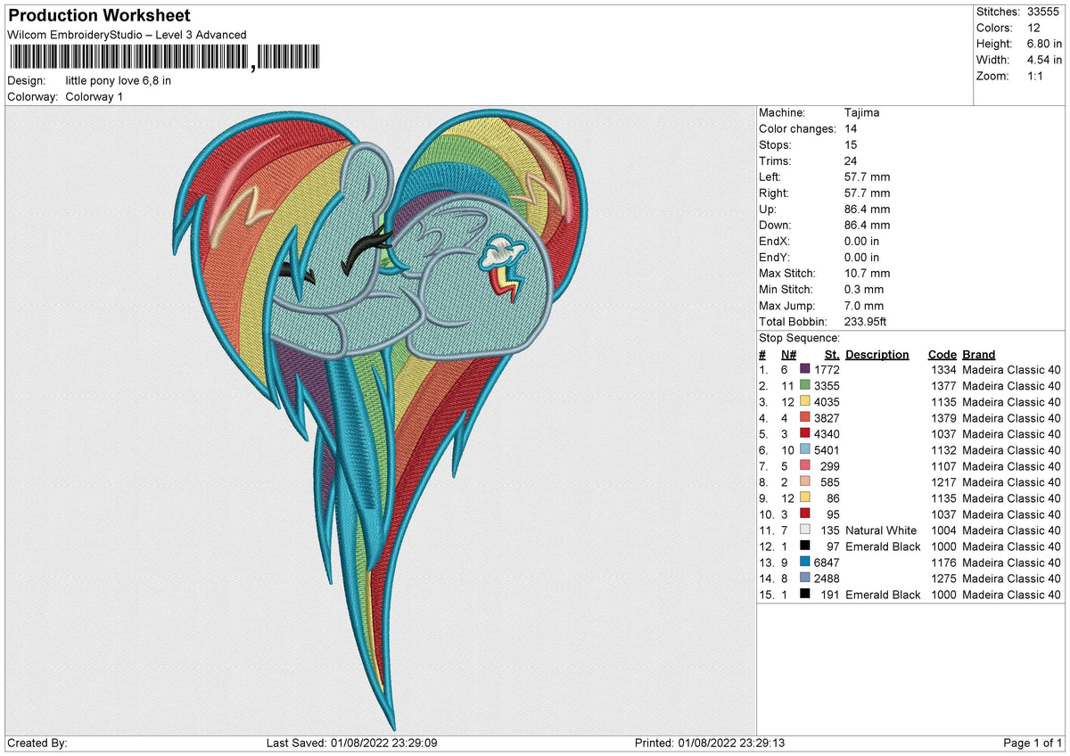Click the design name 'little pony love 6,8 in'
This screenshot has width=1070, height=756.
(x=119, y=80)
